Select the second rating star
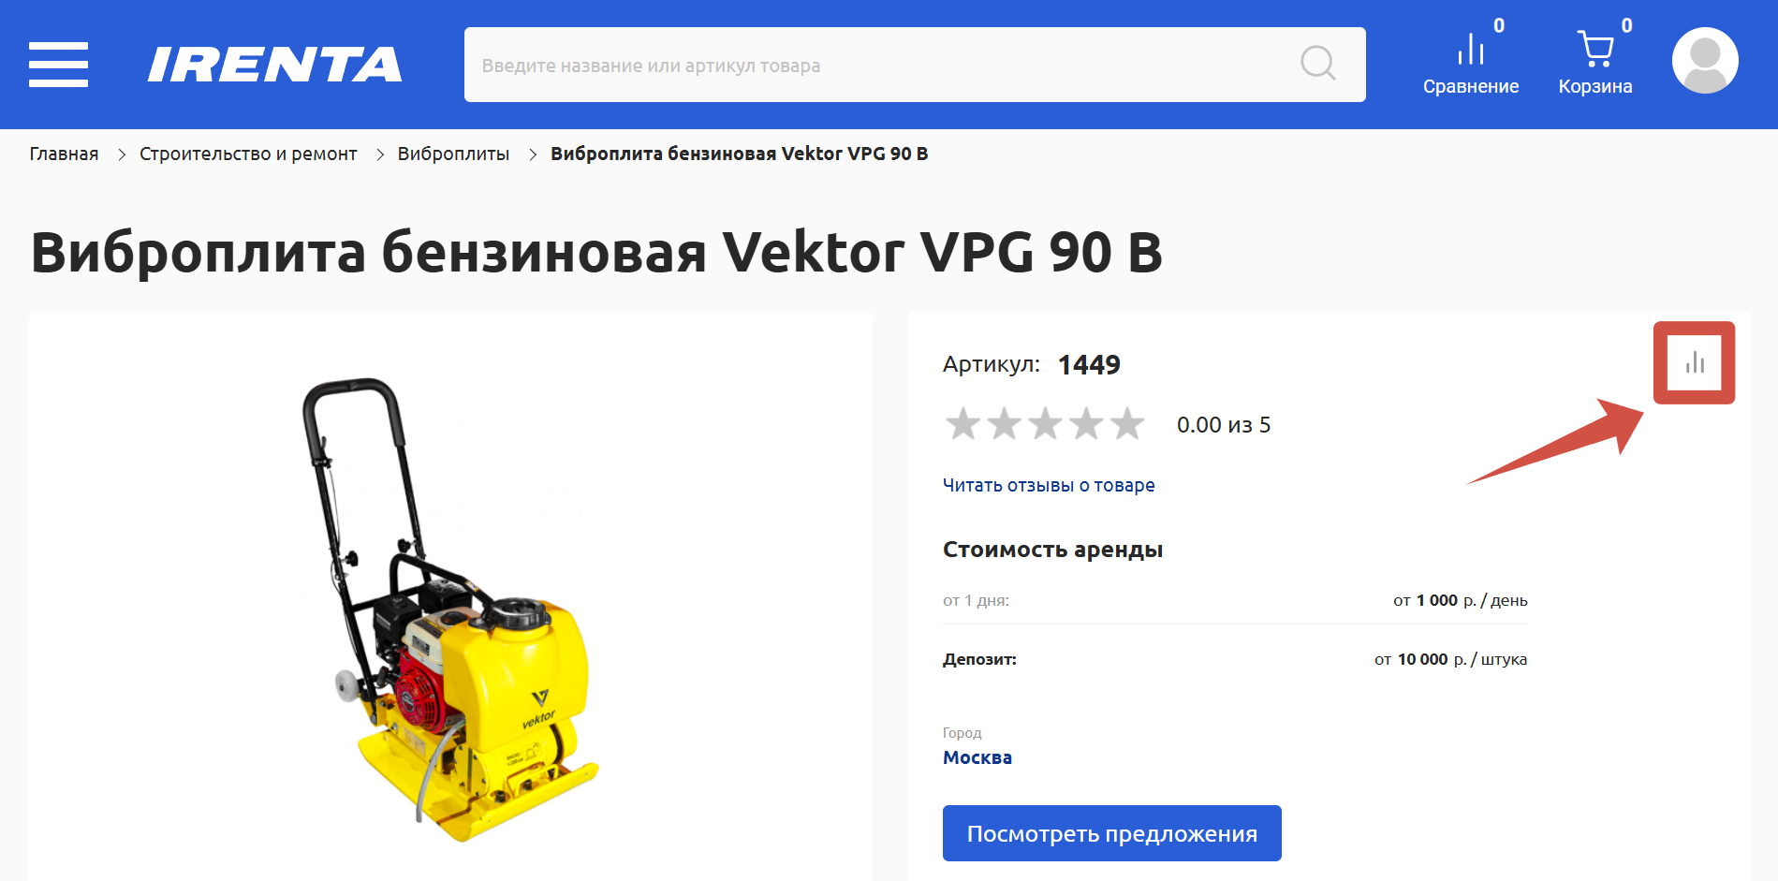 coord(1004,424)
